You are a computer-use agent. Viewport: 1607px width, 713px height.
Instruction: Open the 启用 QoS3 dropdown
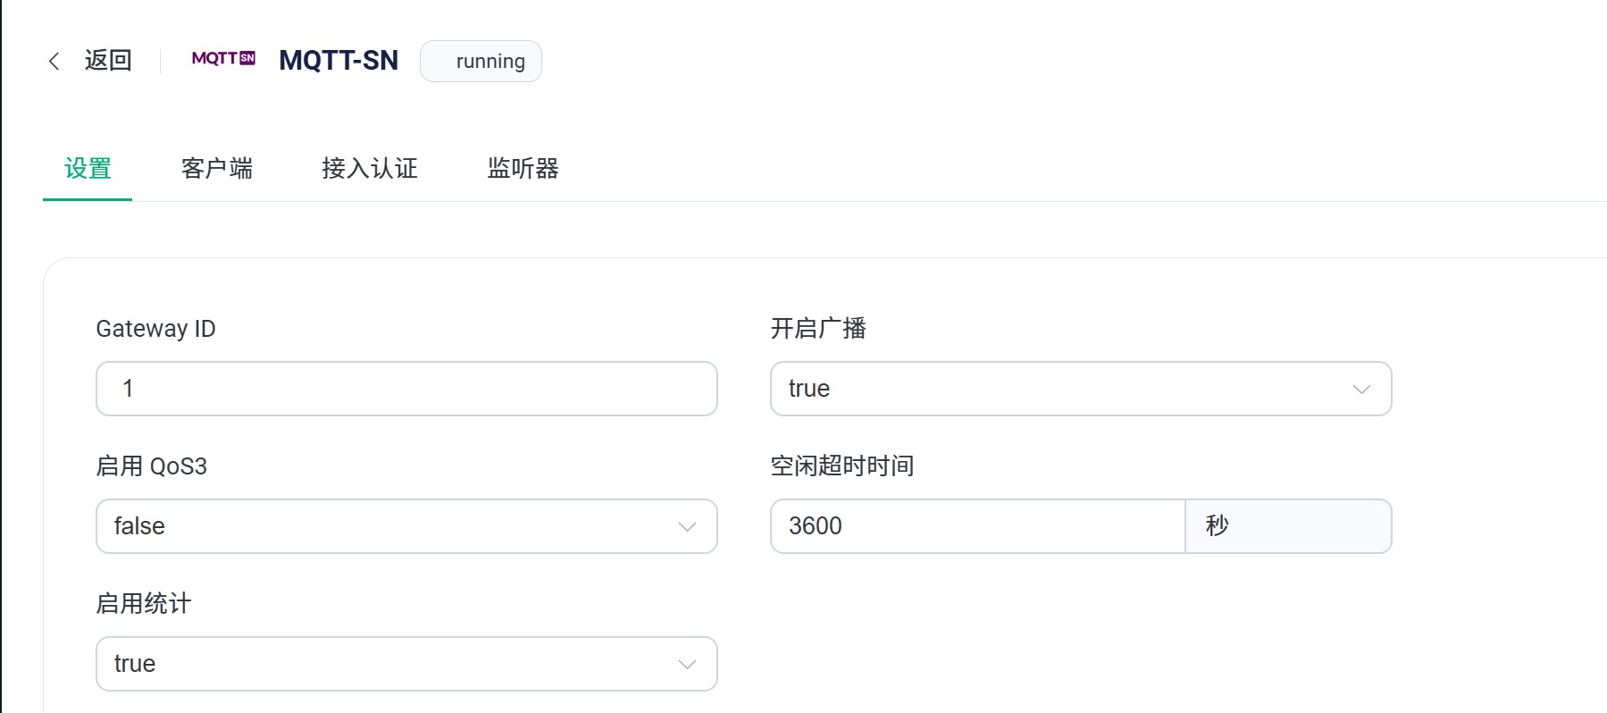coord(406,526)
